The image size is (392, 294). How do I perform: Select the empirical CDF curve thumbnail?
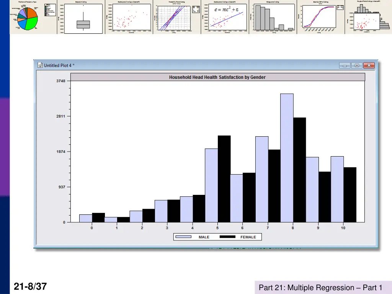[x=321, y=17]
